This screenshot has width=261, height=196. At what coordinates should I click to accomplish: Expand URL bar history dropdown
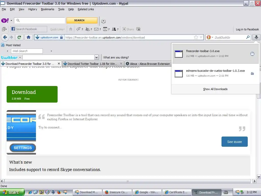click(x=201, y=37)
